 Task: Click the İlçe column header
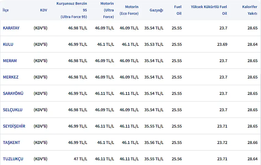pos(6,10)
